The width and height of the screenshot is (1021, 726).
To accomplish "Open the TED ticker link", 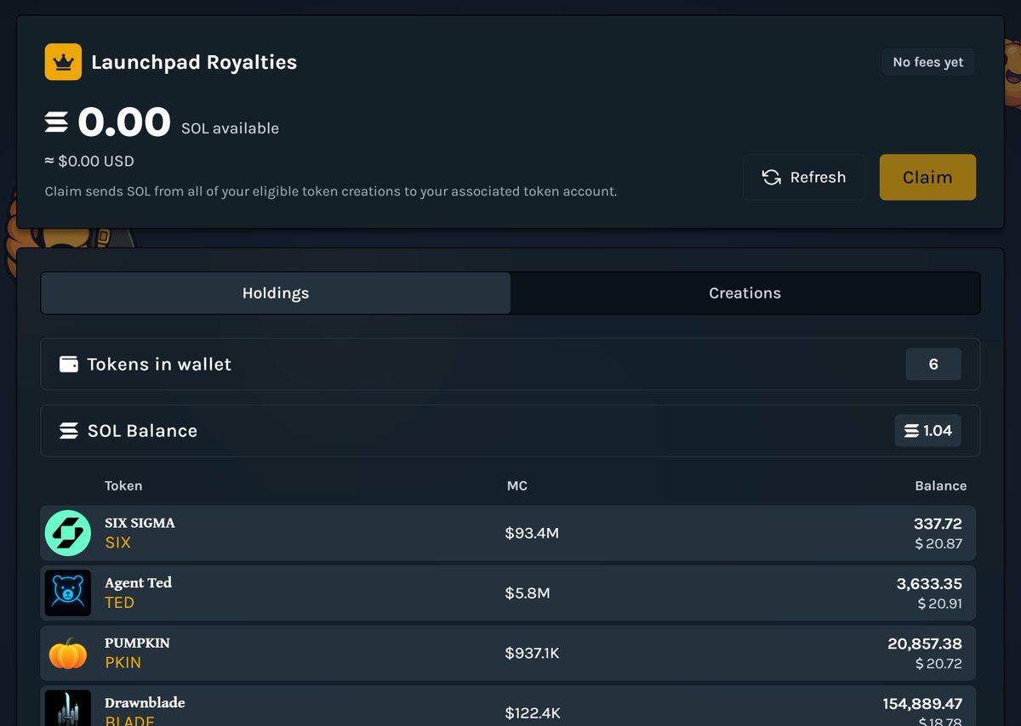I will (x=120, y=603).
